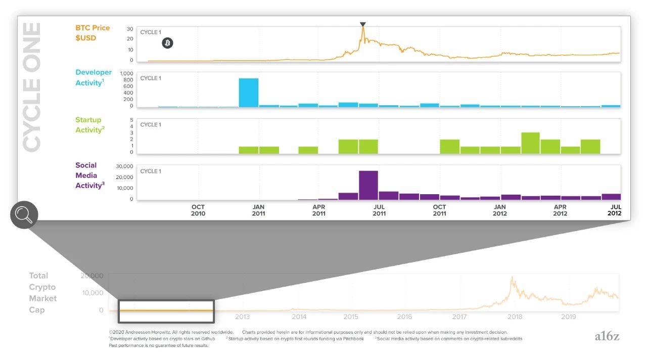Click the 2013 year on bottom timeline
Image resolution: width=647 pixels, height=357 pixels.
tap(242, 317)
